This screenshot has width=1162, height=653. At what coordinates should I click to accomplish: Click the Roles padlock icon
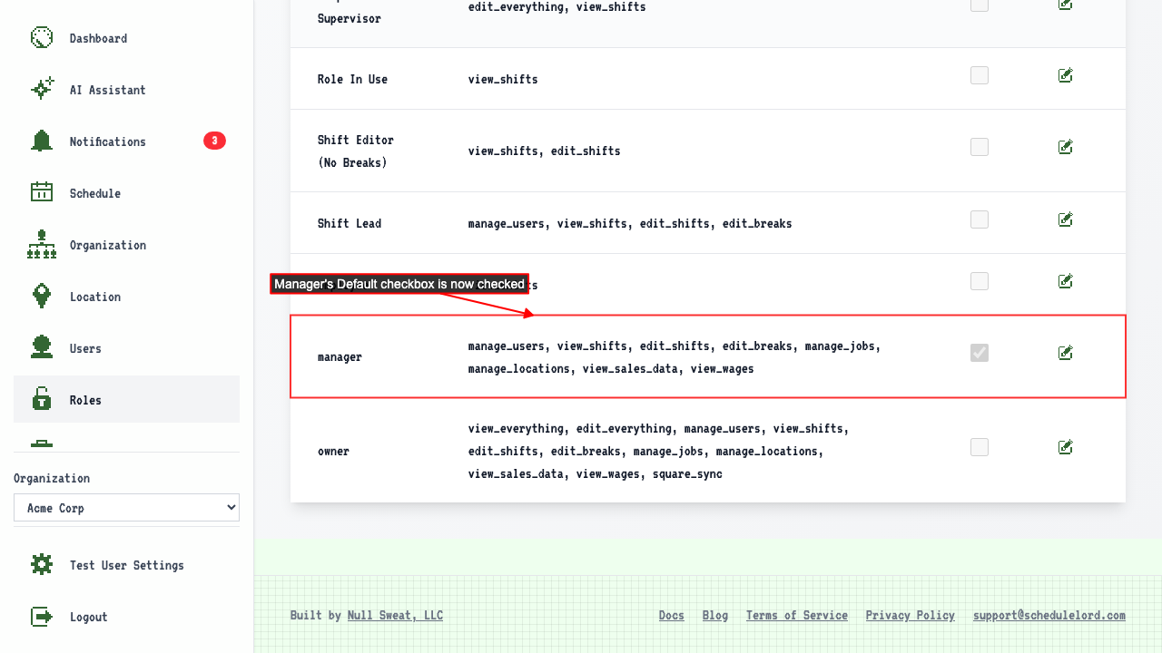point(42,400)
